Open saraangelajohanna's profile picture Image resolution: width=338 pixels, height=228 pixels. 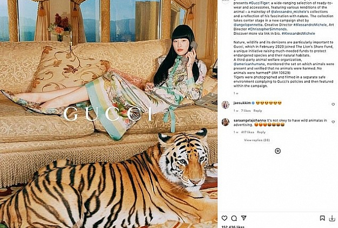click(x=226, y=122)
